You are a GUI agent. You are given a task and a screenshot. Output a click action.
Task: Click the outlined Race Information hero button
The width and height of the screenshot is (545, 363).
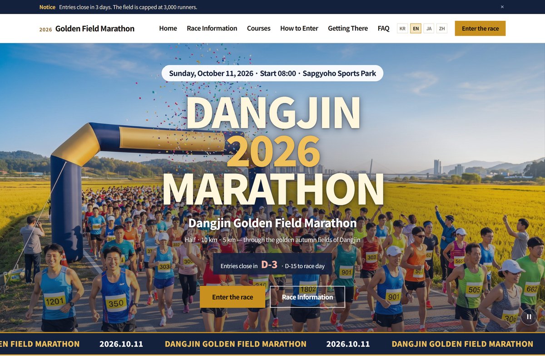point(307,297)
